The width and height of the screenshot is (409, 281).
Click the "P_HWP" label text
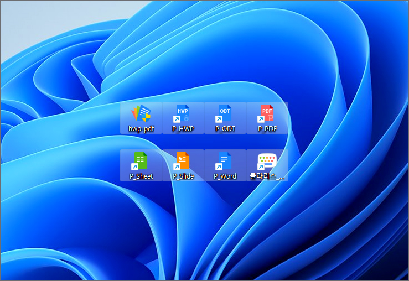click(183, 129)
